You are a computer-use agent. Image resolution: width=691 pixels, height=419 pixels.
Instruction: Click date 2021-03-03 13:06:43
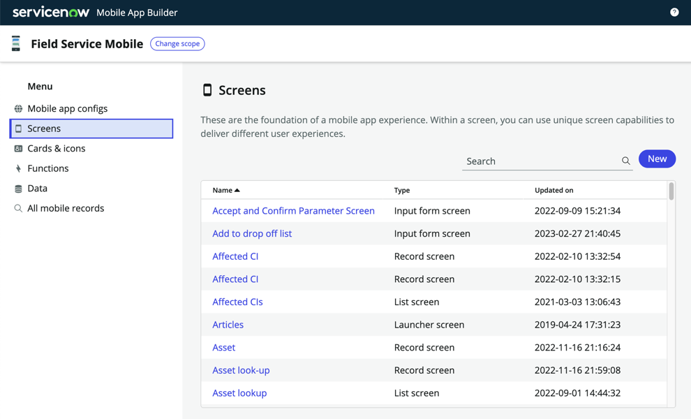click(x=577, y=302)
